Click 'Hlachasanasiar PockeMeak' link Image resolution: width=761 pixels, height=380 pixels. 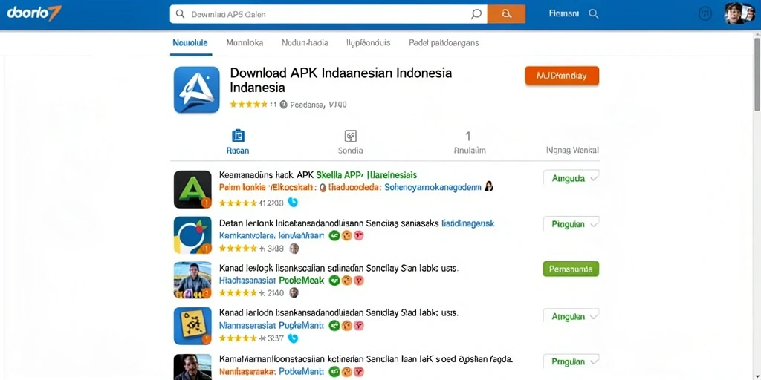(272, 281)
